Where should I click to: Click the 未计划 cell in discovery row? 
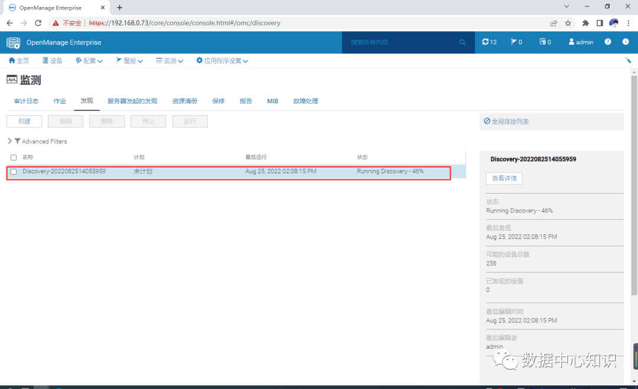[143, 171]
